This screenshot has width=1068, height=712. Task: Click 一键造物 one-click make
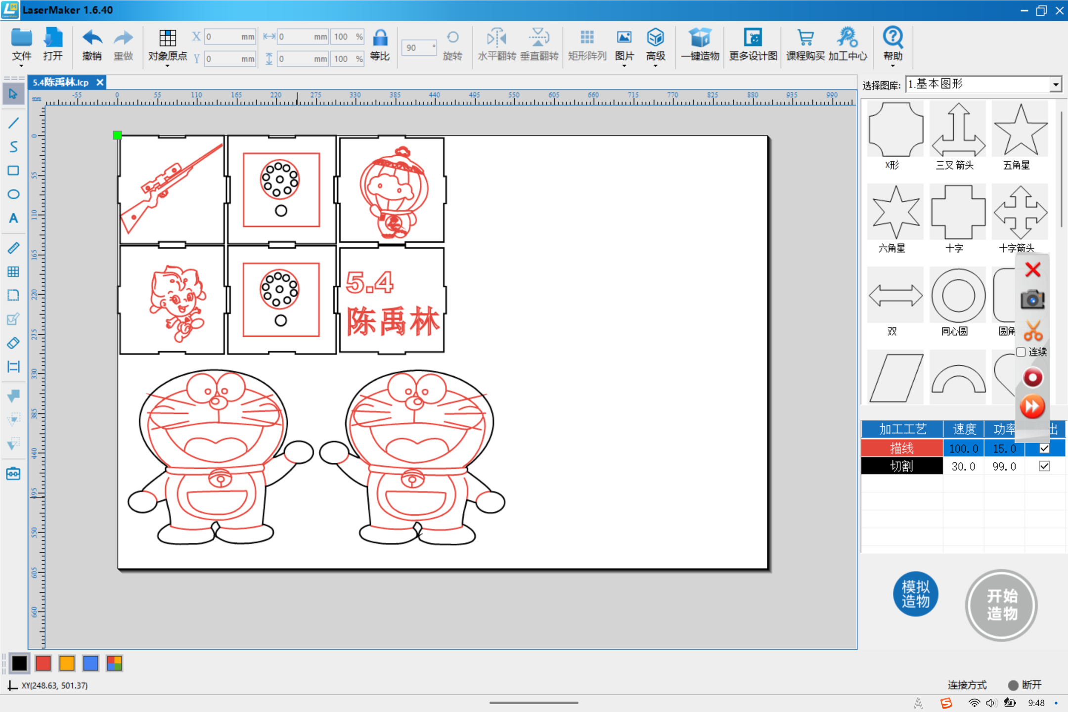[x=700, y=44]
